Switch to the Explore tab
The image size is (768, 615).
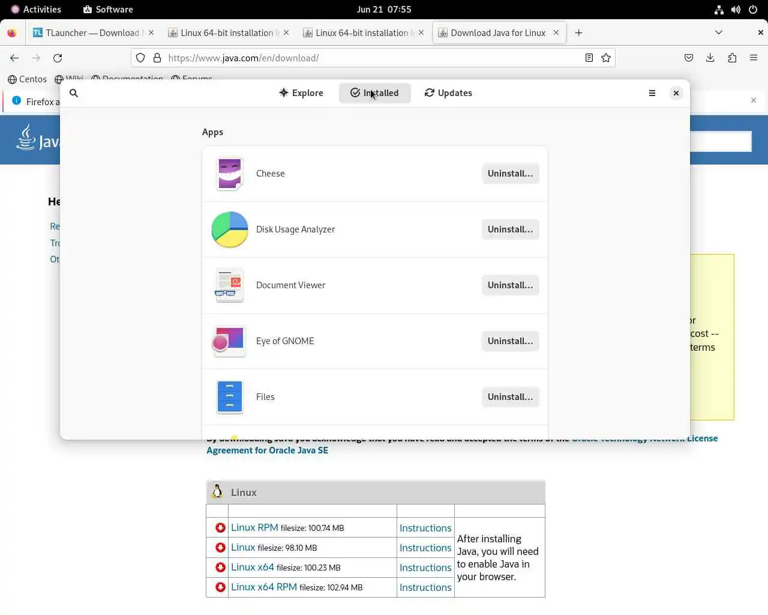click(x=301, y=93)
